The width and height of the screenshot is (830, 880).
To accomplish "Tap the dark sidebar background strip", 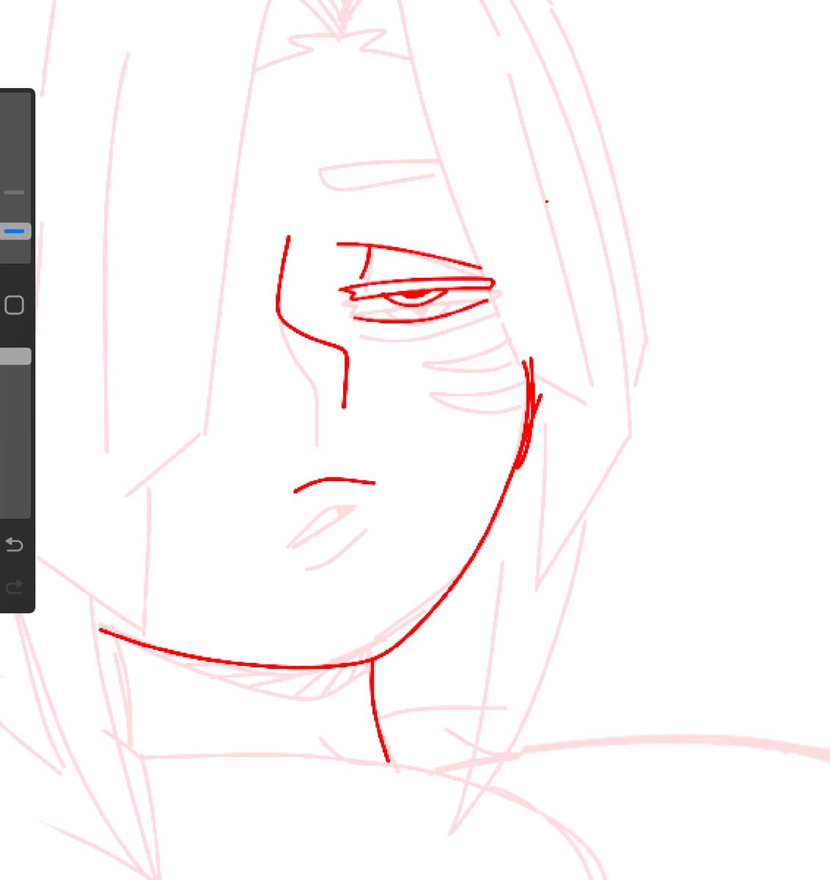I will pyautogui.click(x=16, y=455).
